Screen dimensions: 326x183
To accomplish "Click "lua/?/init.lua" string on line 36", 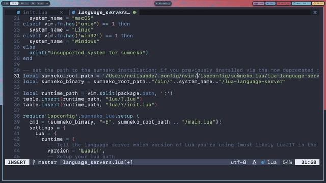I will tap(130, 105).
